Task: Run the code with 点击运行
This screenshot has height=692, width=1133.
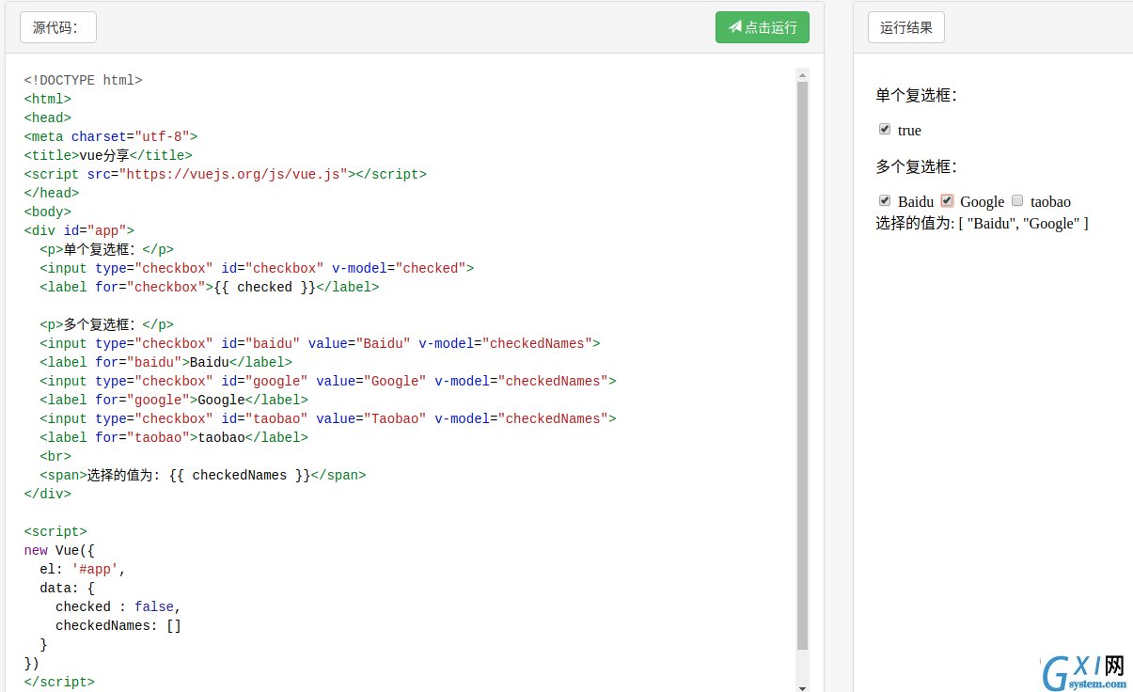Action: pyautogui.click(x=763, y=27)
